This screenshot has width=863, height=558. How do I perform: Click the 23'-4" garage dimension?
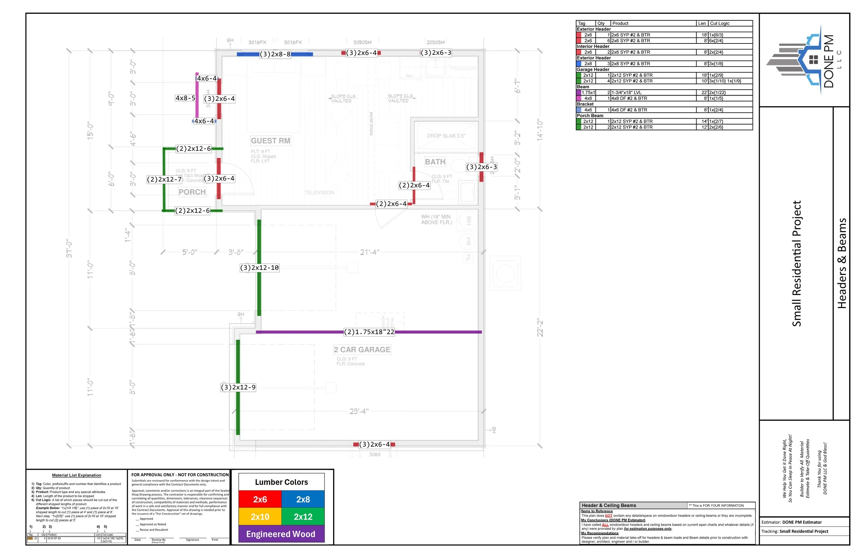pos(359,411)
